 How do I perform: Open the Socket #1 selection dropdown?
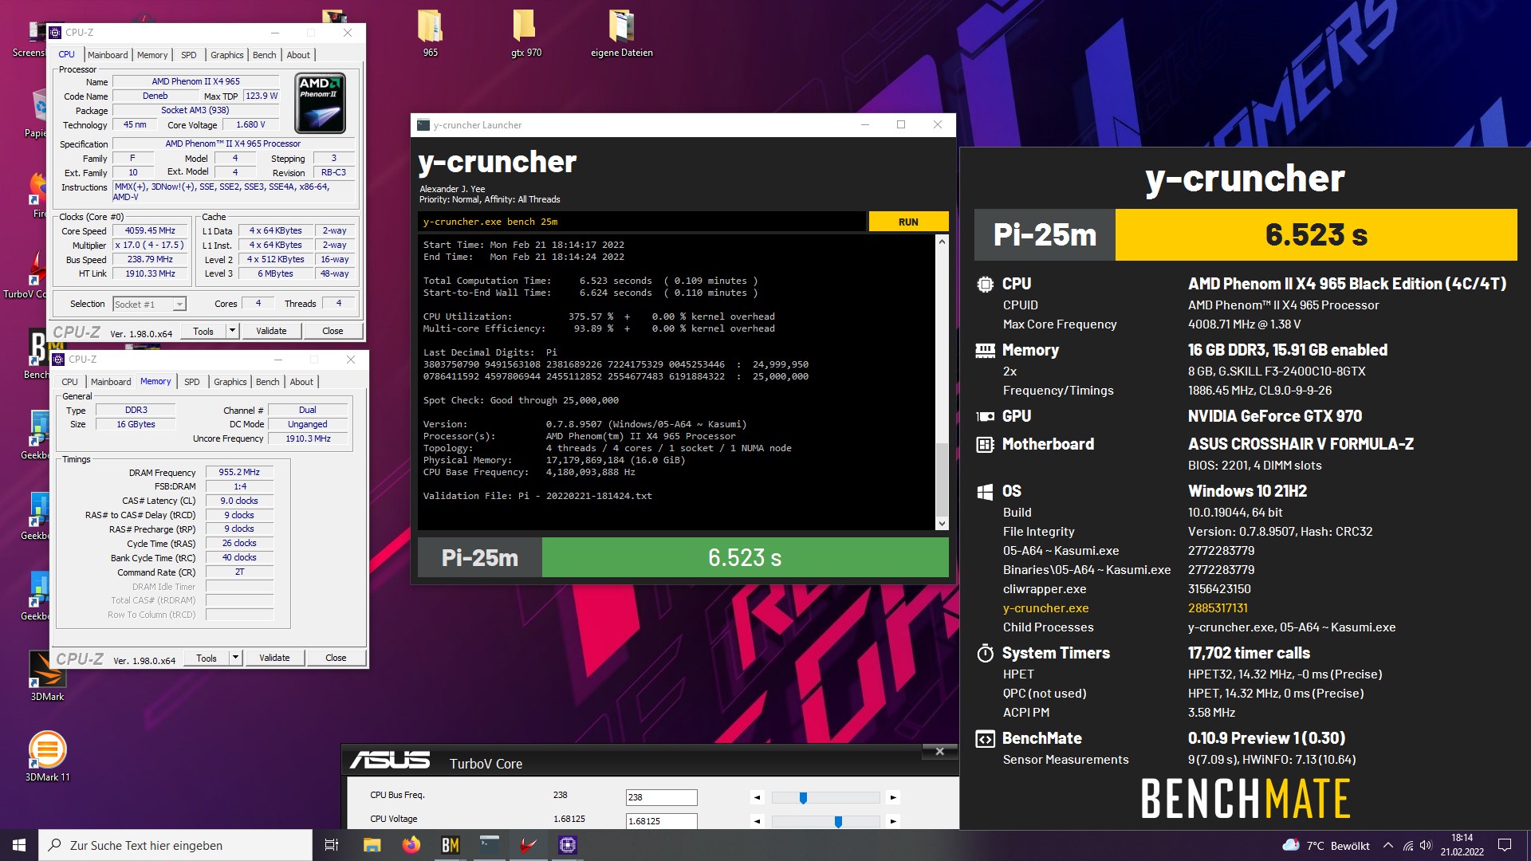tap(149, 304)
